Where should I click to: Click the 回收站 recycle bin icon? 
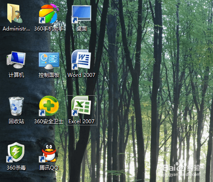pos(16,106)
